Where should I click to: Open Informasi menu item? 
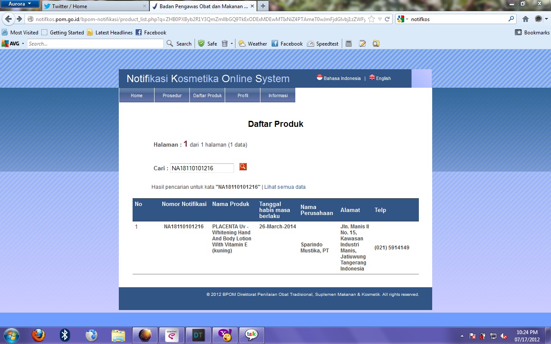[x=278, y=95]
